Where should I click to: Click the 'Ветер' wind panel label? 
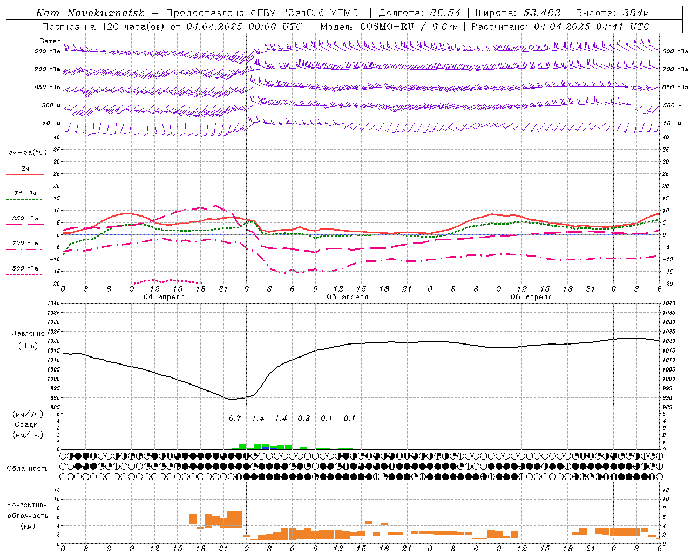(x=50, y=41)
